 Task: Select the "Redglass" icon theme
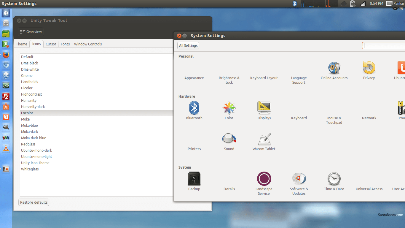pyautogui.click(x=97, y=144)
